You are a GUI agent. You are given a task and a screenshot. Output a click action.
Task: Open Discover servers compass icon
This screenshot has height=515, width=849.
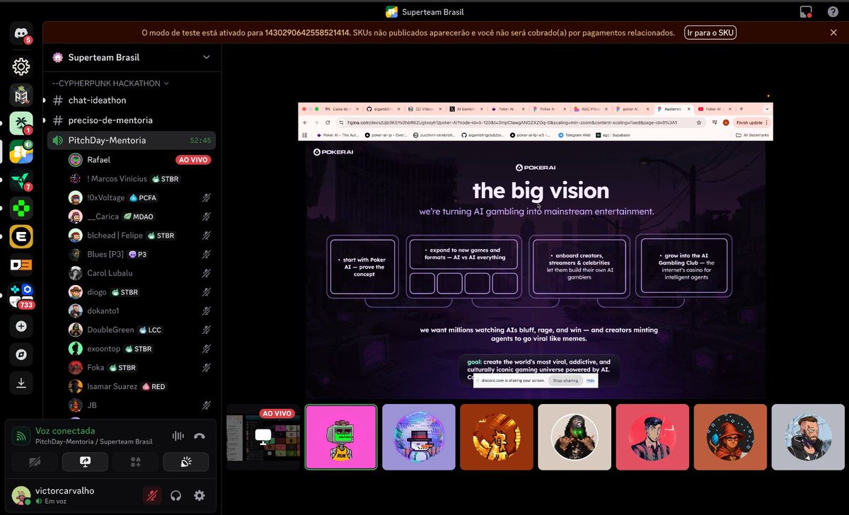21,354
